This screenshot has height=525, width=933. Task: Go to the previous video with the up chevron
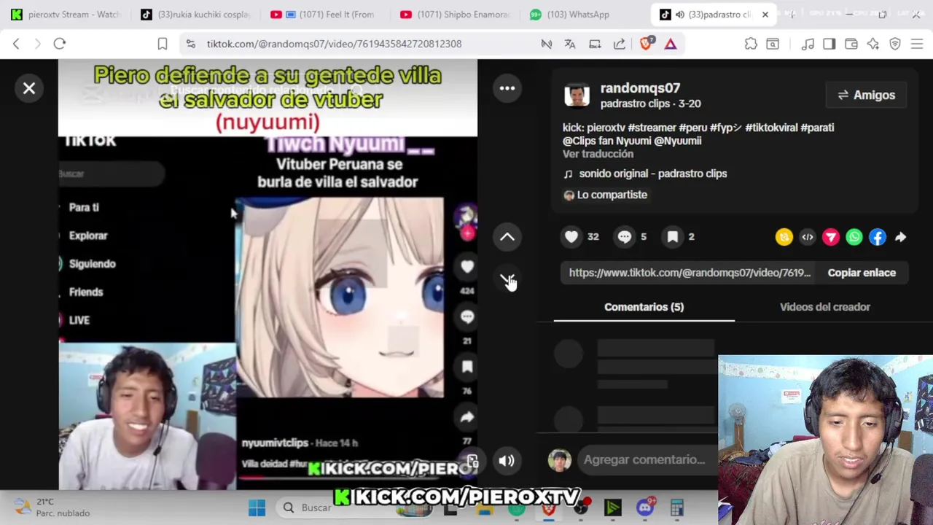[x=507, y=237]
